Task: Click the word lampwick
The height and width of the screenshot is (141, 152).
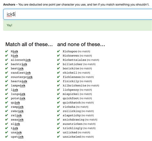Action: pos(18,85)
